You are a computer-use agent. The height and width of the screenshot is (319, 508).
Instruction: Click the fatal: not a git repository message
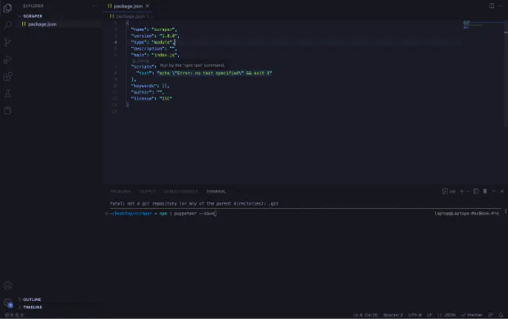coord(194,203)
